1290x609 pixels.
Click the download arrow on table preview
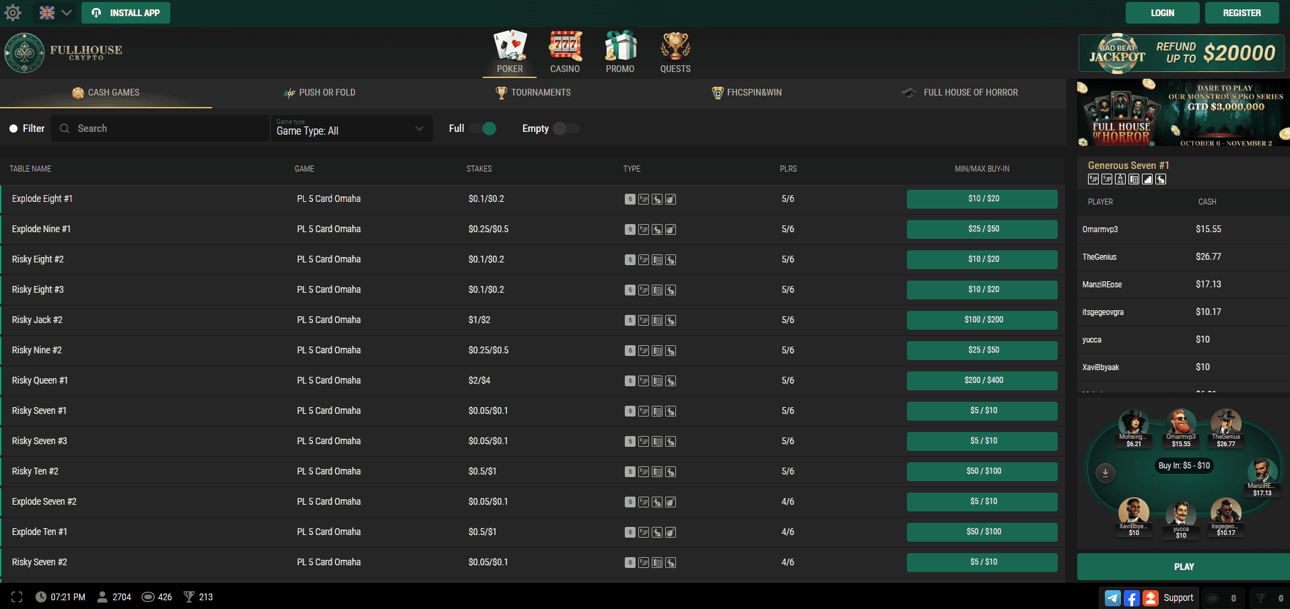point(1105,472)
